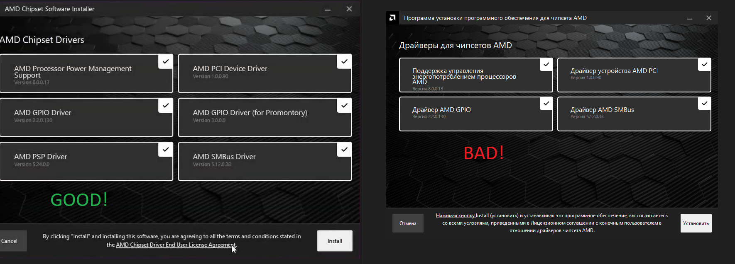
Task: Close the Russian Программа установки window
Action: [708, 18]
